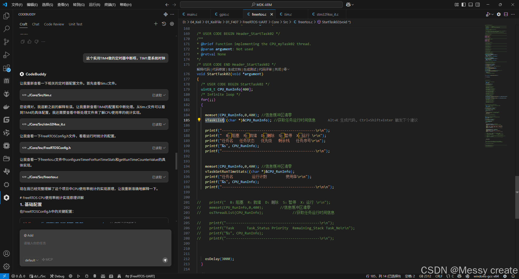Click the build gear icon in status bar
The width and height of the screenshot is (519, 279).
point(71,276)
